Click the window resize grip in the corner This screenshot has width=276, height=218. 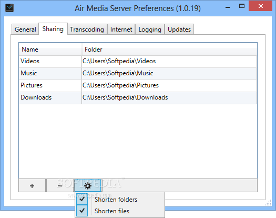tap(268, 203)
